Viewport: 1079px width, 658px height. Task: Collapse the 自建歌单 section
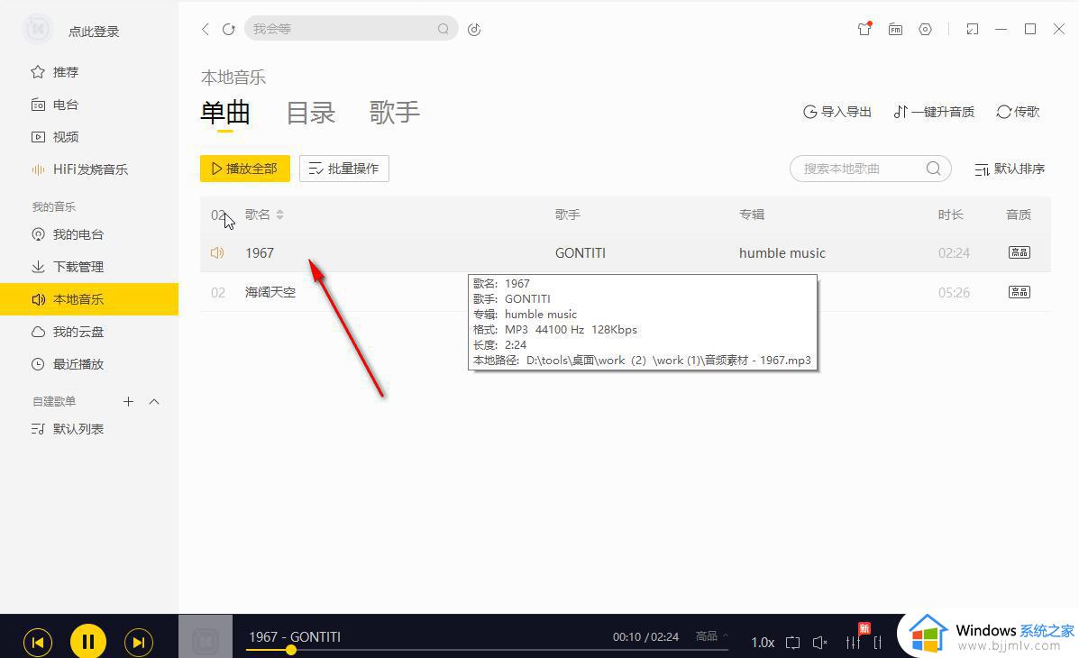(x=154, y=401)
